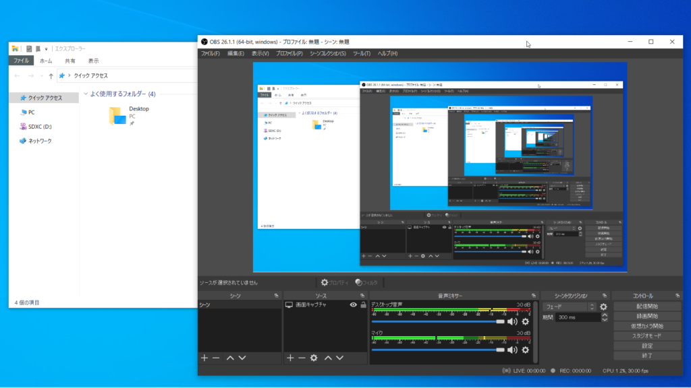Pop out the シーン dock panel
Viewport: 691px width, 388px height.
click(276, 296)
